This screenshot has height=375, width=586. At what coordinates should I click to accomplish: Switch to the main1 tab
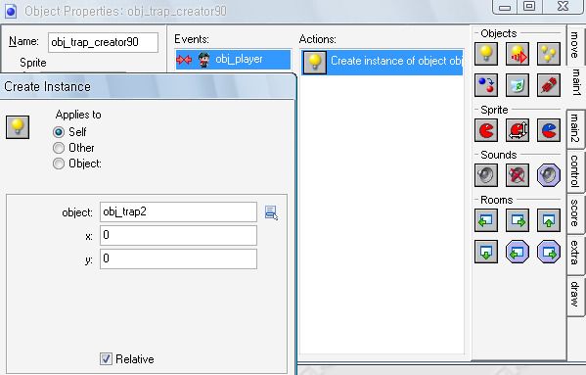pyautogui.click(x=576, y=82)
